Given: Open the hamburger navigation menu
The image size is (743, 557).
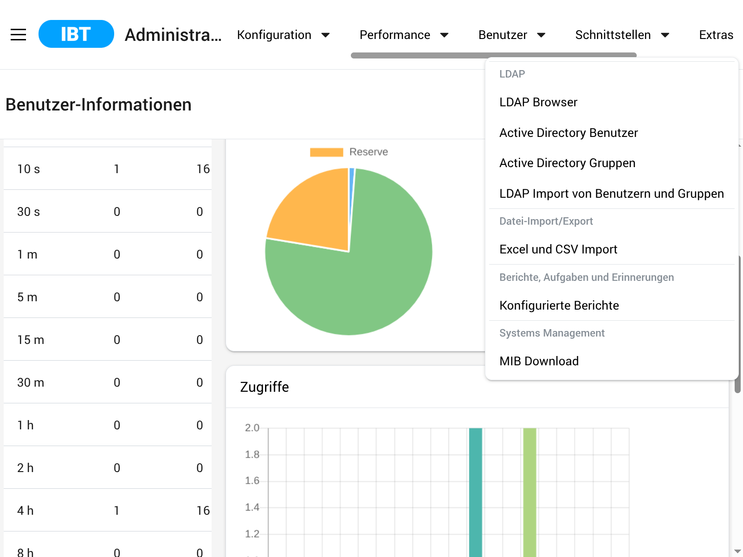Looking at the screenshot, I should (18, 34).
